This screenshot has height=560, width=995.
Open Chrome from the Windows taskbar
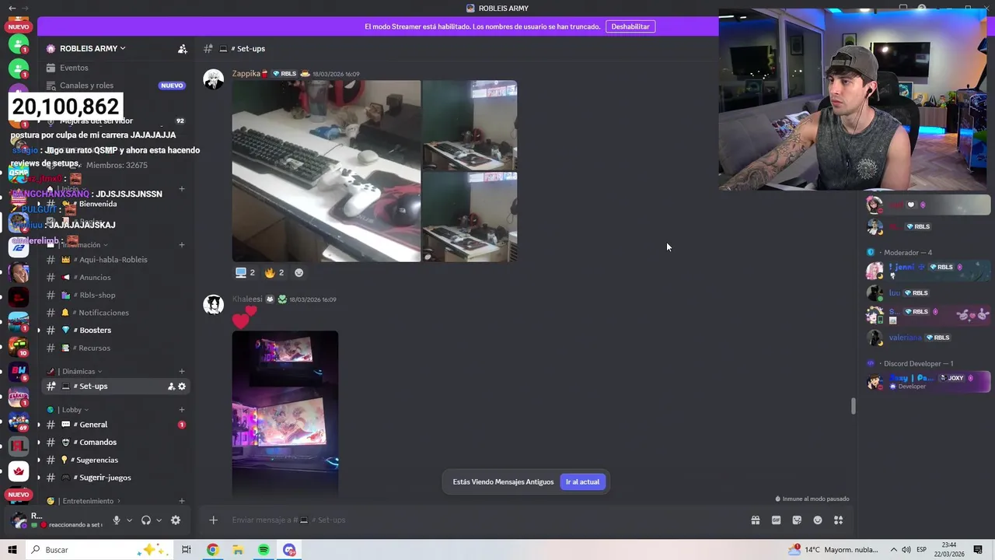[212, 550]
